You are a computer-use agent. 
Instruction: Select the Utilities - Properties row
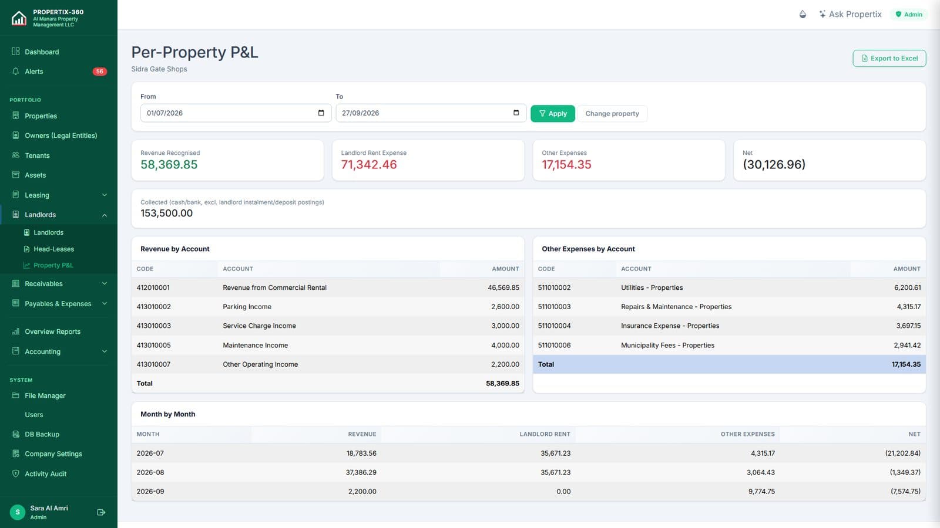(729, 287)
